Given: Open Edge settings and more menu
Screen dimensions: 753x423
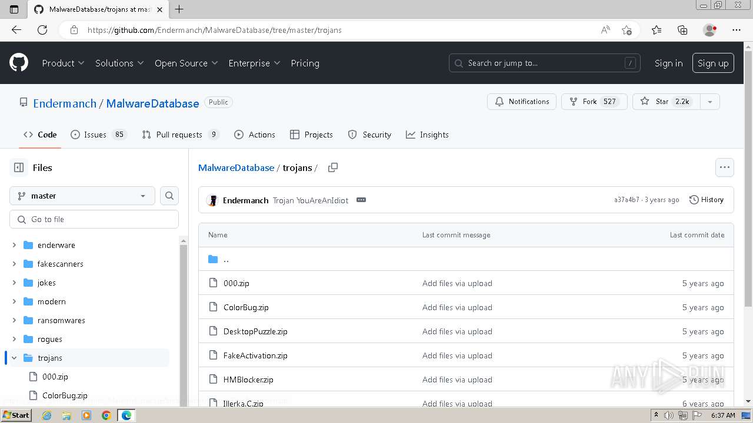Looking at the screenshot, I should [x=737, y=30].
